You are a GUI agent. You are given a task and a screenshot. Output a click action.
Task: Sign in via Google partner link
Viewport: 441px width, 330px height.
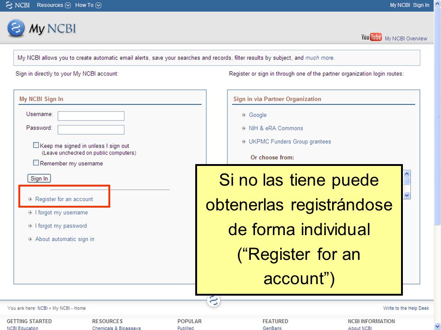point(258,115)
